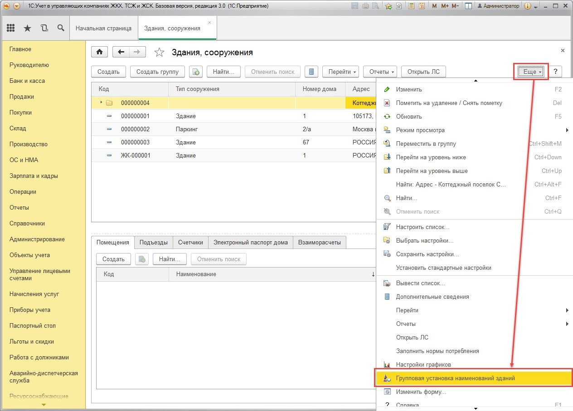Expand the Перейти submenu in the menu

(567, 311)
